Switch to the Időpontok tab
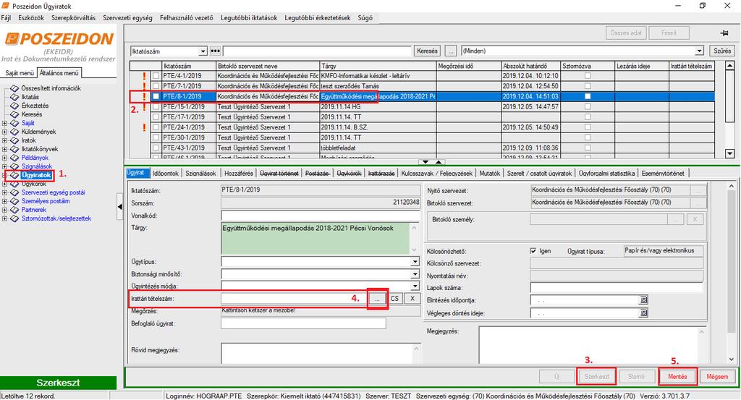Image resolution: width=741 pixels, height=400 pixels. click(x=166, y=174)
